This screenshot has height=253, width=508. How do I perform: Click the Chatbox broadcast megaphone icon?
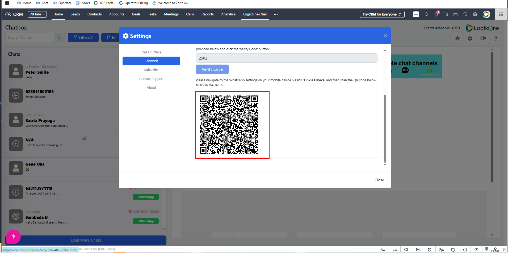(x=483, y=38)
